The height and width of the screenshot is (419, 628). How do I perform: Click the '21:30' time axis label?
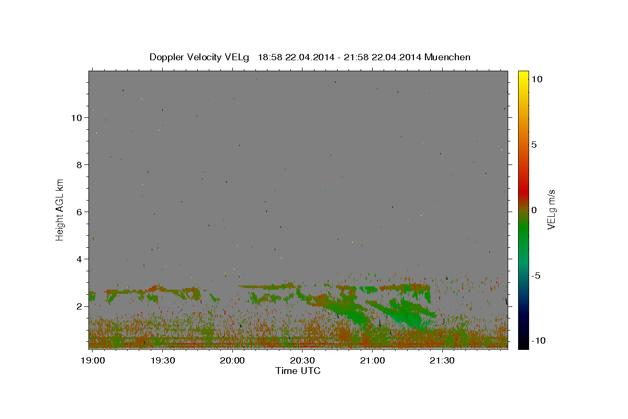point(442,360)
